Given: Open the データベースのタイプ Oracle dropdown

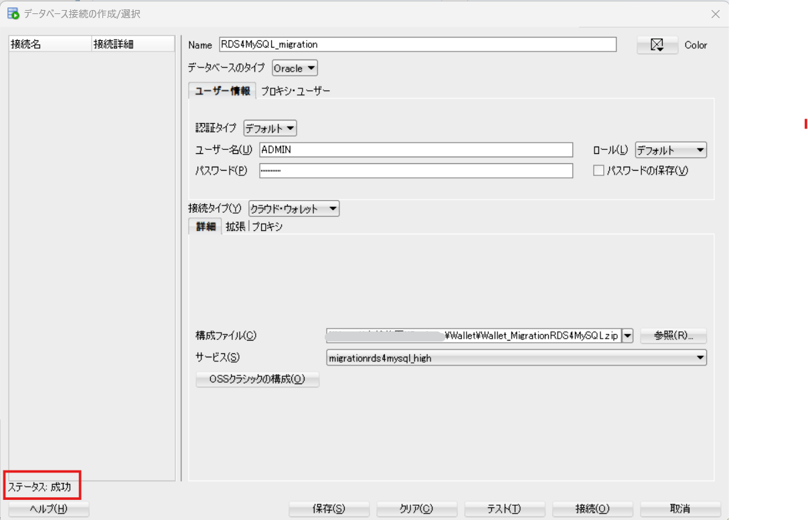Looking at the screenshot, I should click(295, 68).
